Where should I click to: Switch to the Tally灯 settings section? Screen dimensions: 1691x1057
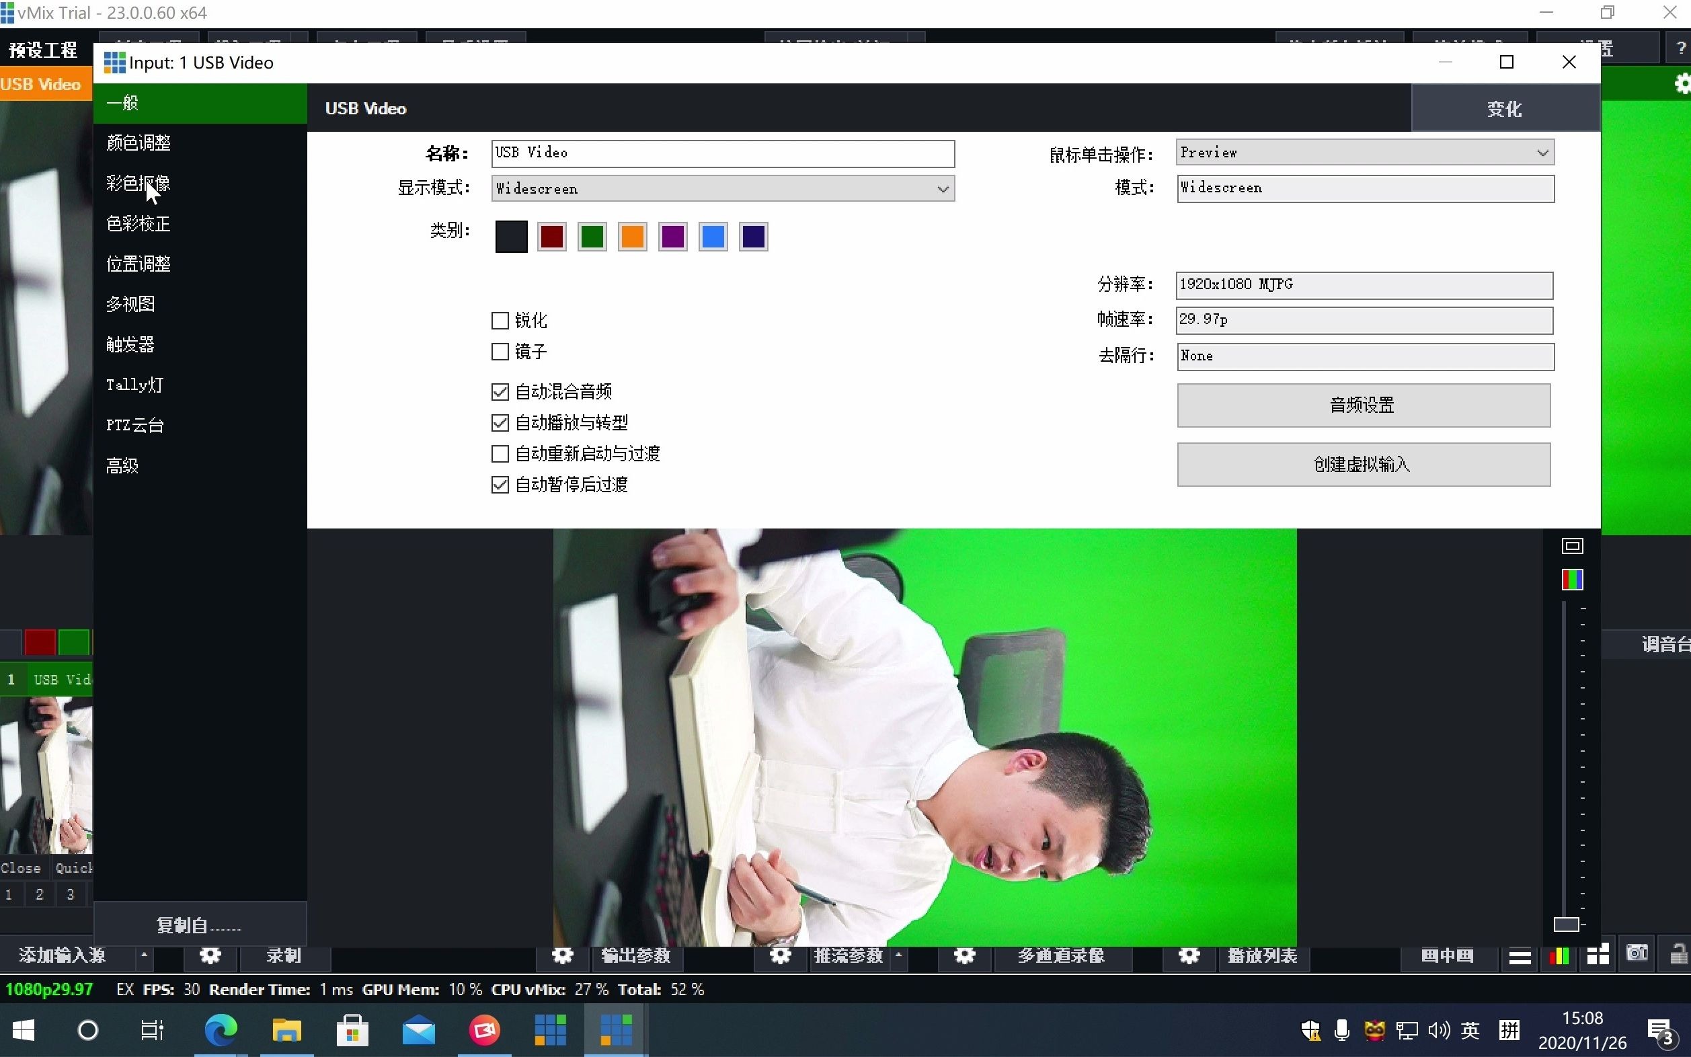coord(134,385)
